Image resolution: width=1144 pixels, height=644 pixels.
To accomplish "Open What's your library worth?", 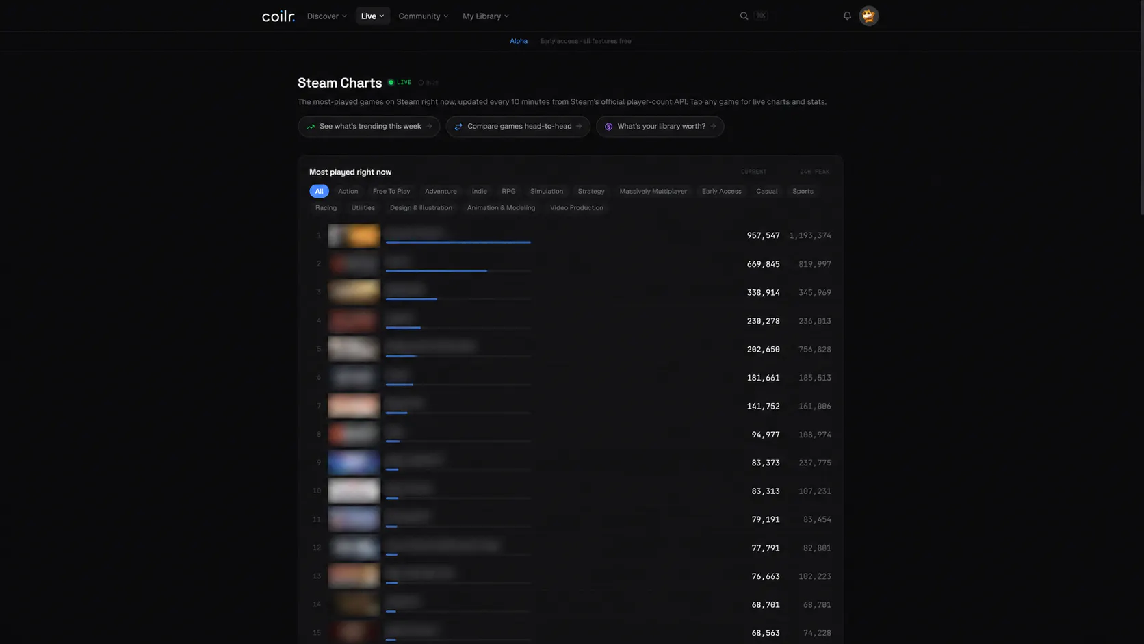I will pyautogui.click(x=660, y=127).
